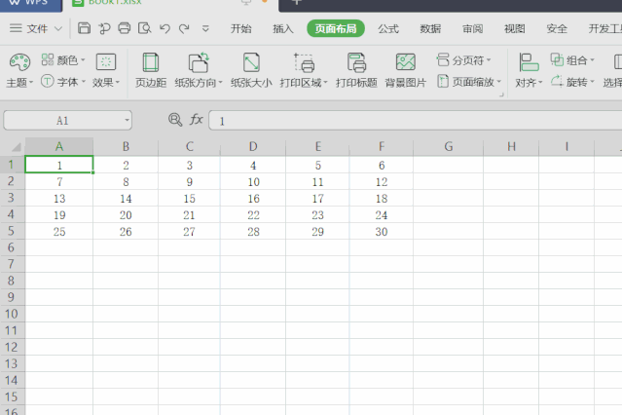Open the File (文件) menu
This screenshot has height=415, width=622.
(x=37, y=29)
